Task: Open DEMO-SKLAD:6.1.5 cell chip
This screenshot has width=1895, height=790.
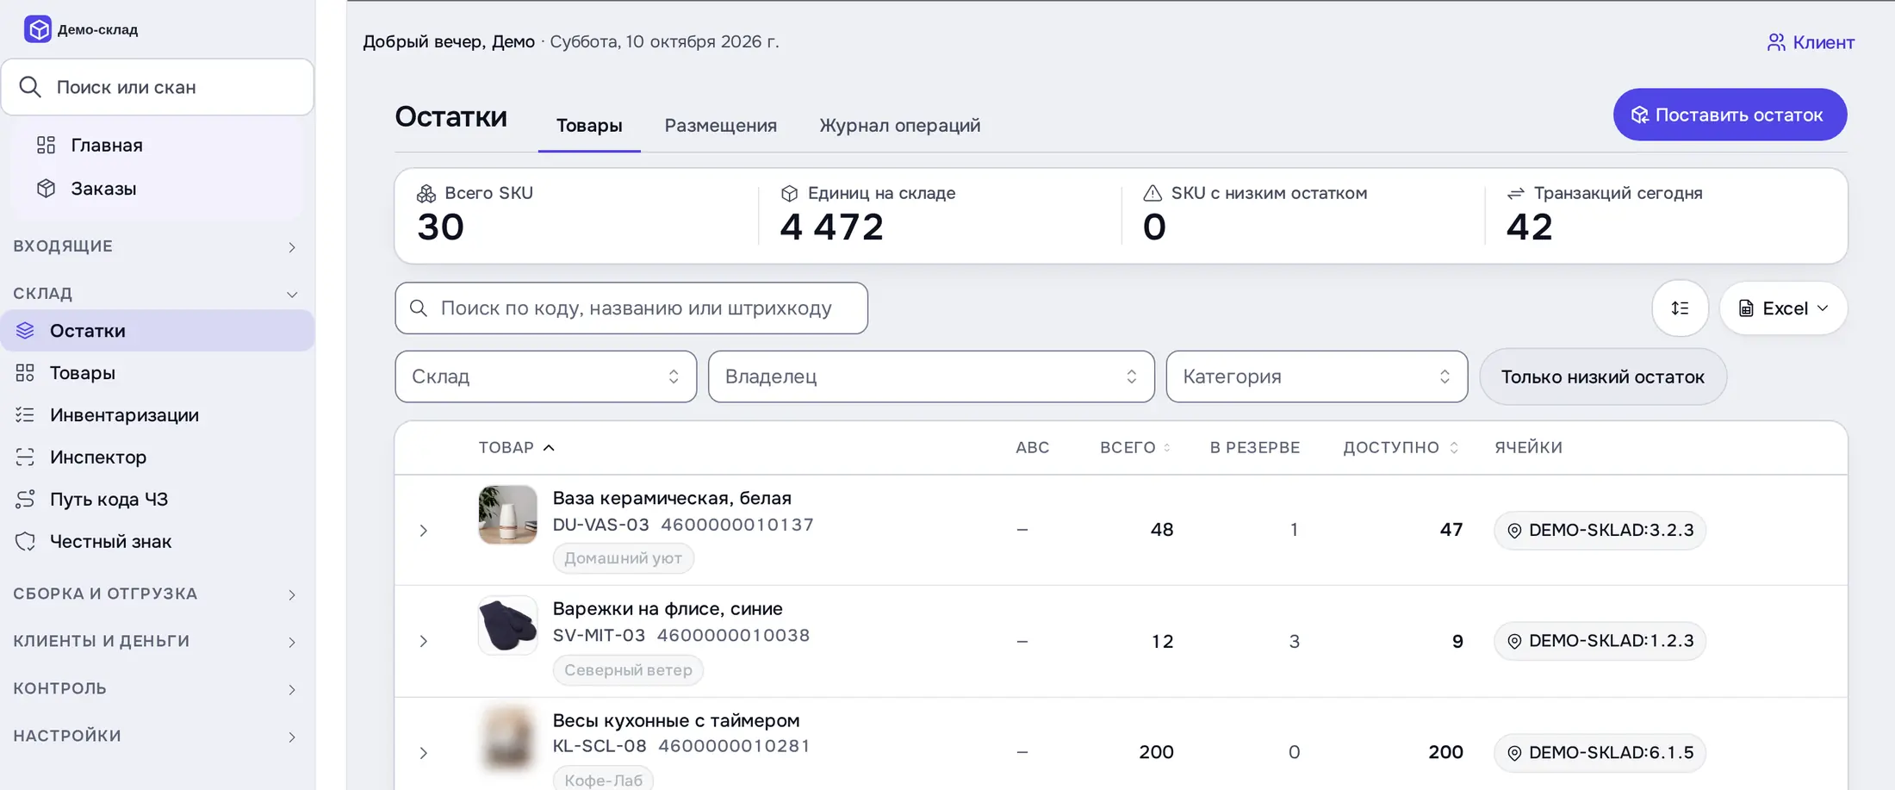Action: pos(1600,753)
